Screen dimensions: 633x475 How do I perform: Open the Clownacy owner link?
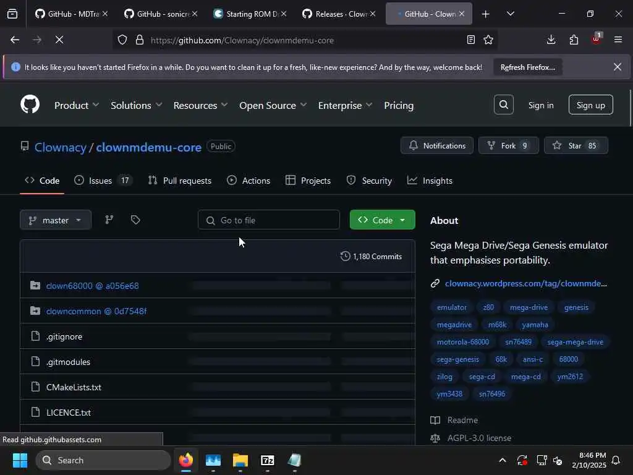(61, 147)
